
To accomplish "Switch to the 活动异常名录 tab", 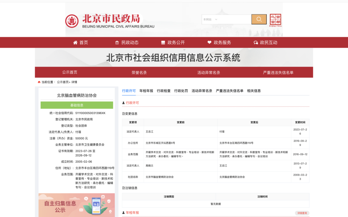I will pos(202,91).
